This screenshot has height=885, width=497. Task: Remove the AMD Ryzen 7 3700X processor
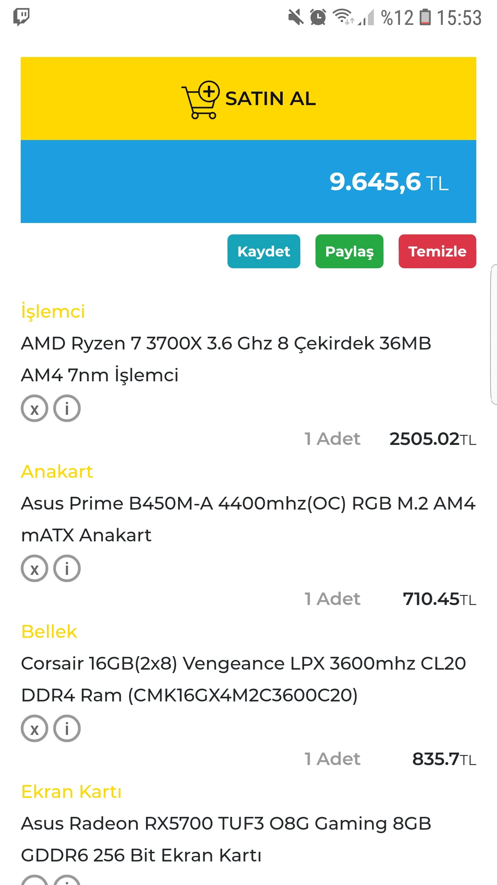coord(34,408)
